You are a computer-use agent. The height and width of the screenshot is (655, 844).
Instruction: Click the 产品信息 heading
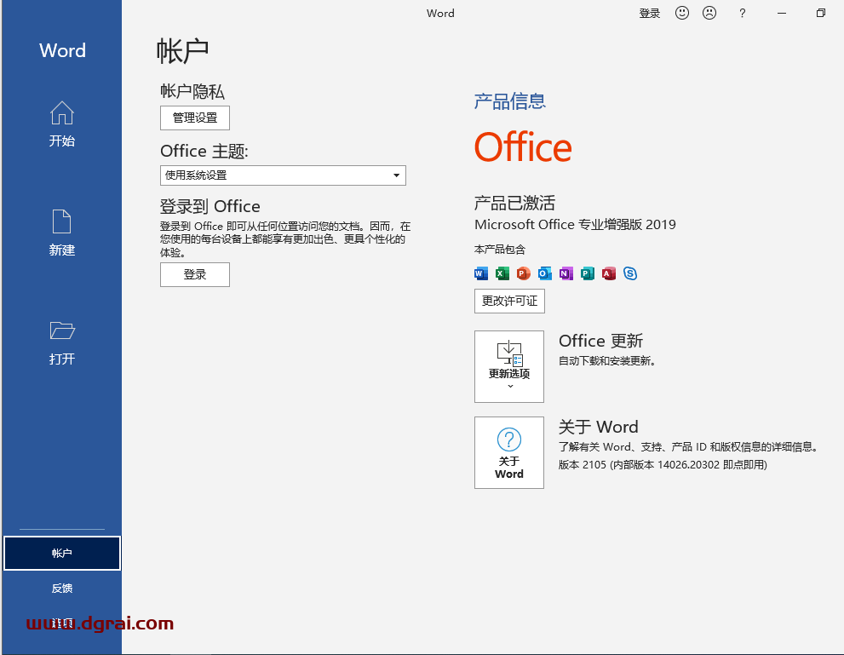coord(510,101)
